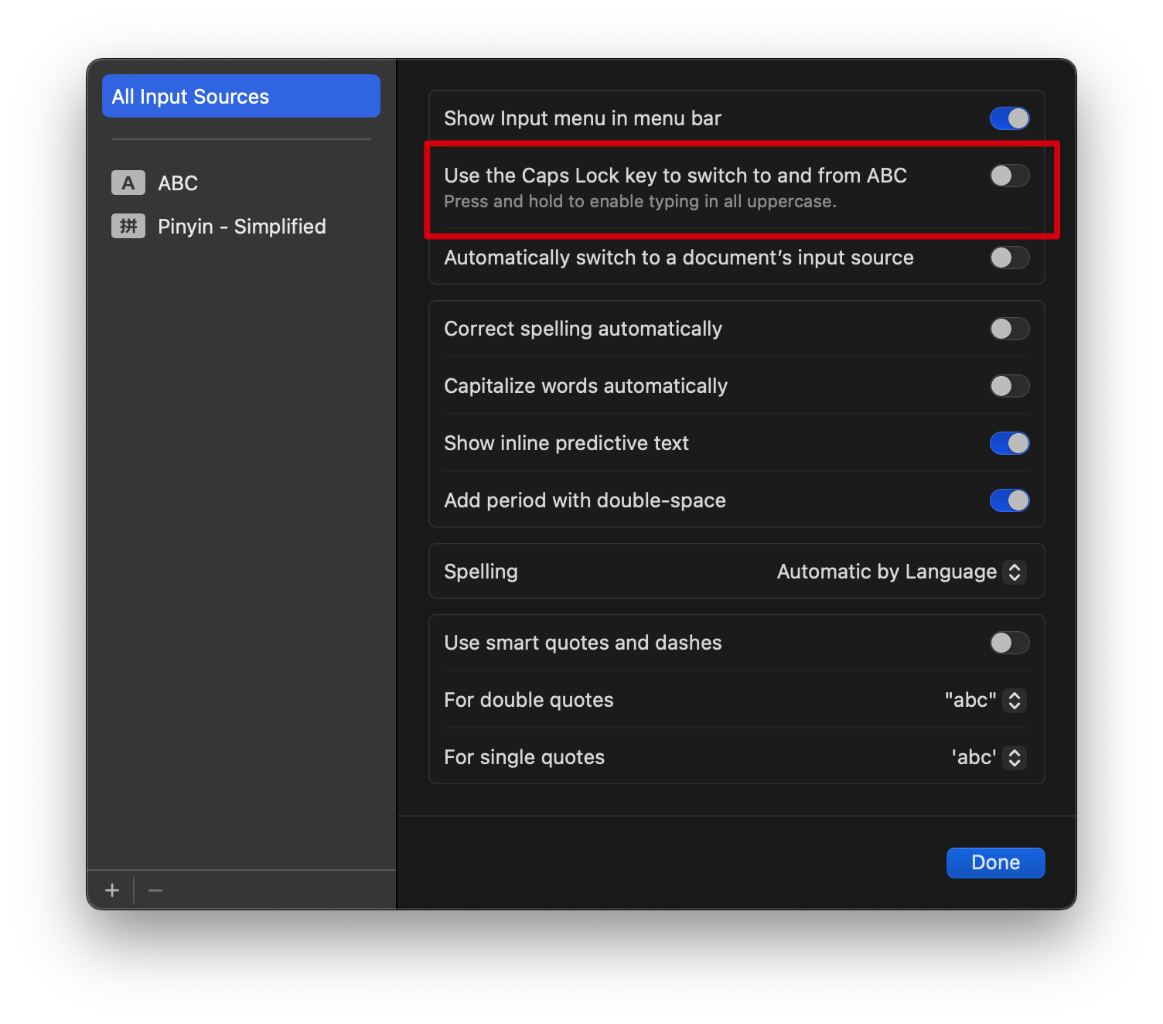Turn on automatic document input source switching
This screenshot has width=1163, height=1024.
pyautogui.click(x=1009, y=258)
